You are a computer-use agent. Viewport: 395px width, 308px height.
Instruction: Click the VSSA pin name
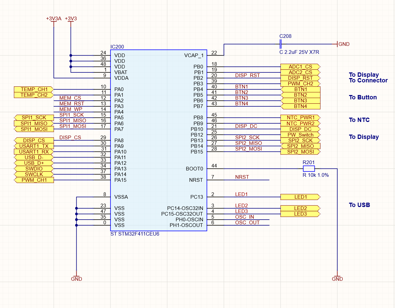121,197
